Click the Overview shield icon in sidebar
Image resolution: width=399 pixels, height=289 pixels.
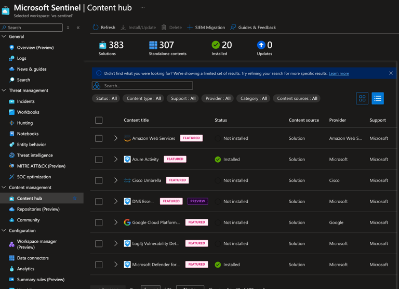pyautogui.click(x=12, y=47)
